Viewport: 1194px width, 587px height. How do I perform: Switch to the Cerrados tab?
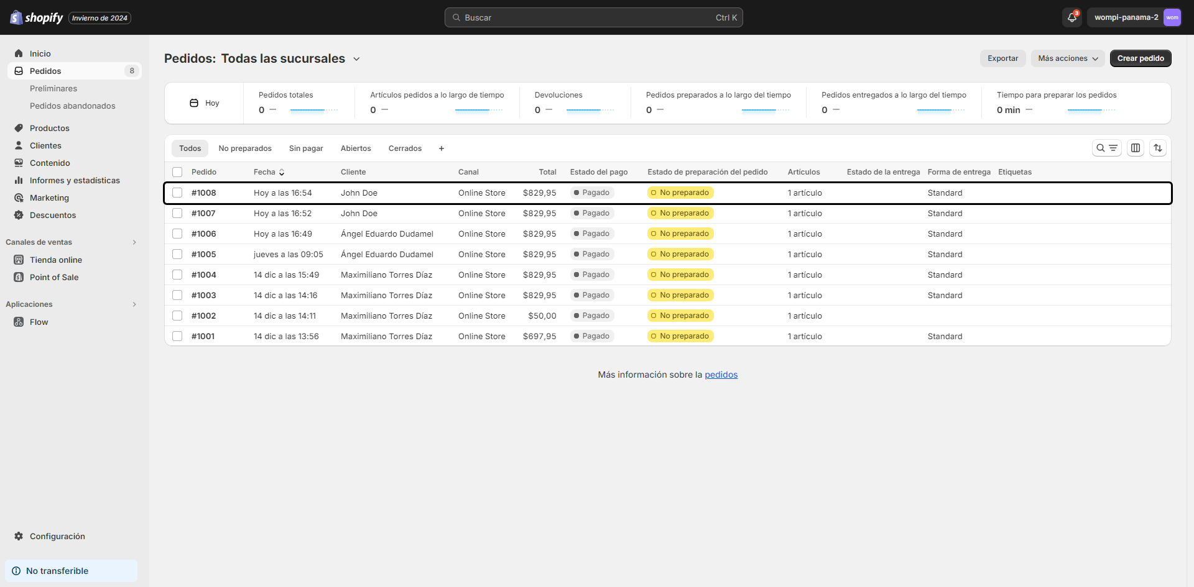tap(404, 148)
